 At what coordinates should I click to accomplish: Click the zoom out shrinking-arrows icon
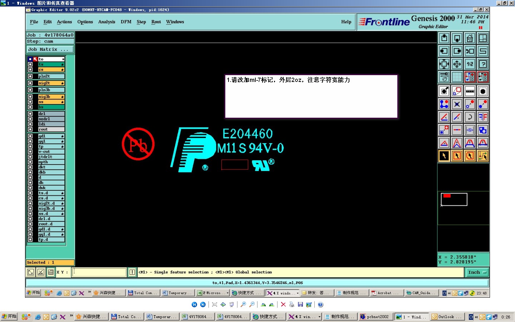[457, 64]
